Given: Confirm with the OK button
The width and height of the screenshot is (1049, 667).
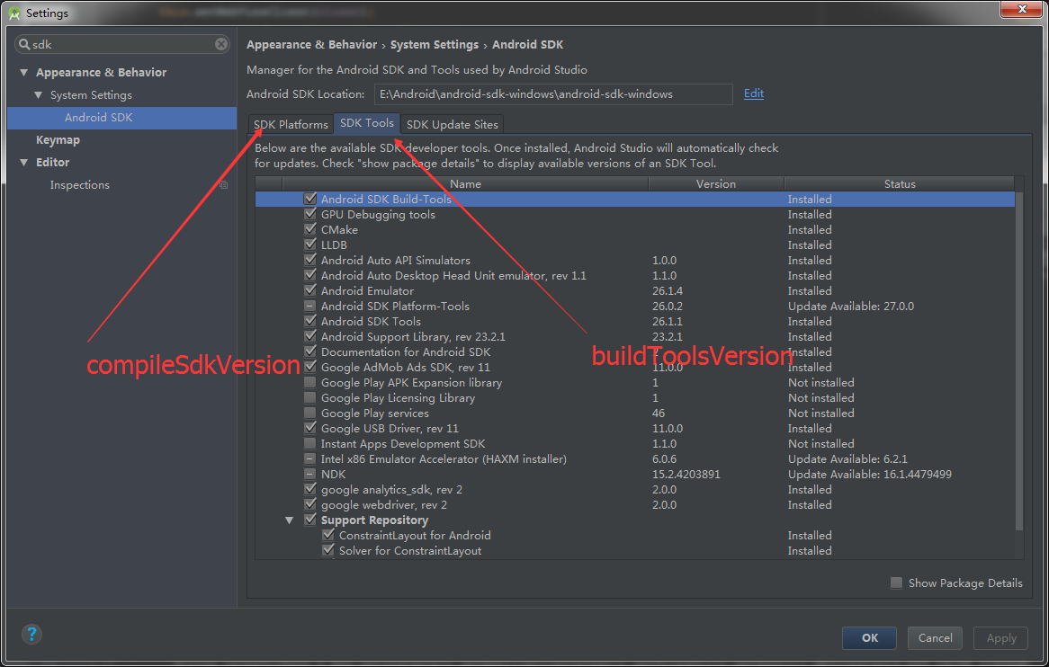Looking at the screenshot, I should coord(869,637).
